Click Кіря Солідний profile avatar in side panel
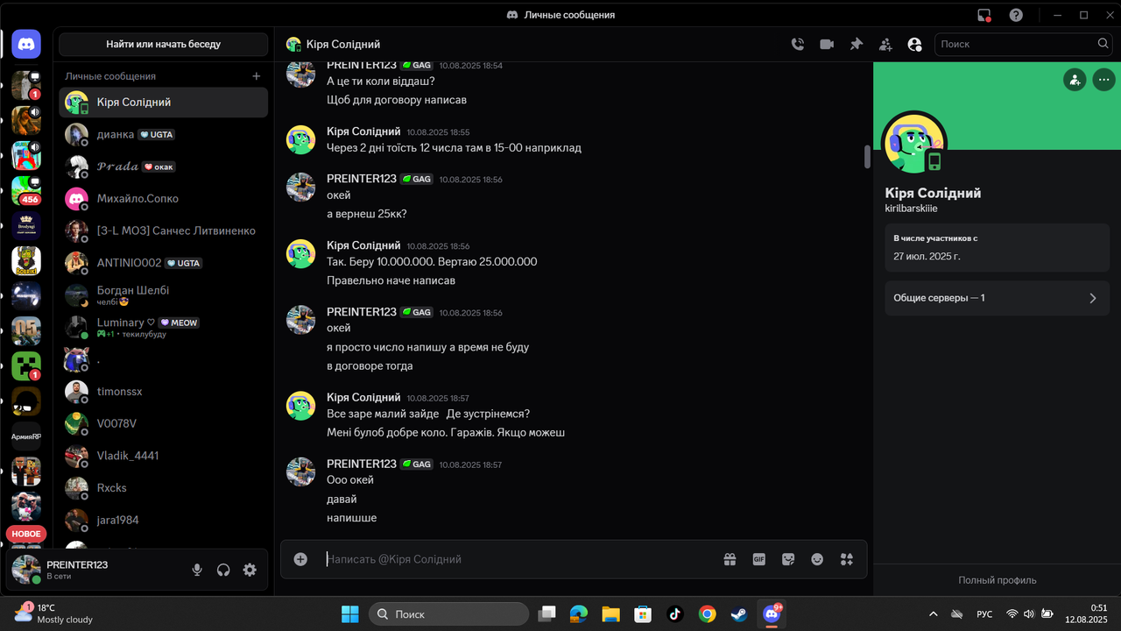This screenshot has width=1121, height=631. click(914, 143)
